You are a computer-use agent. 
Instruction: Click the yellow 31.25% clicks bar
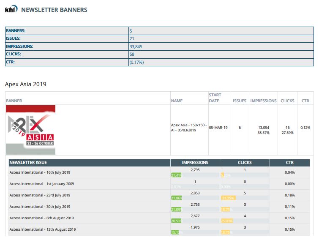pyautogui.click(x=228, y=198)
